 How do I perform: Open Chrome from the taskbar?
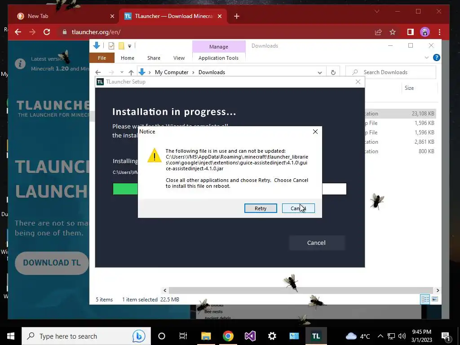point(228,336)
